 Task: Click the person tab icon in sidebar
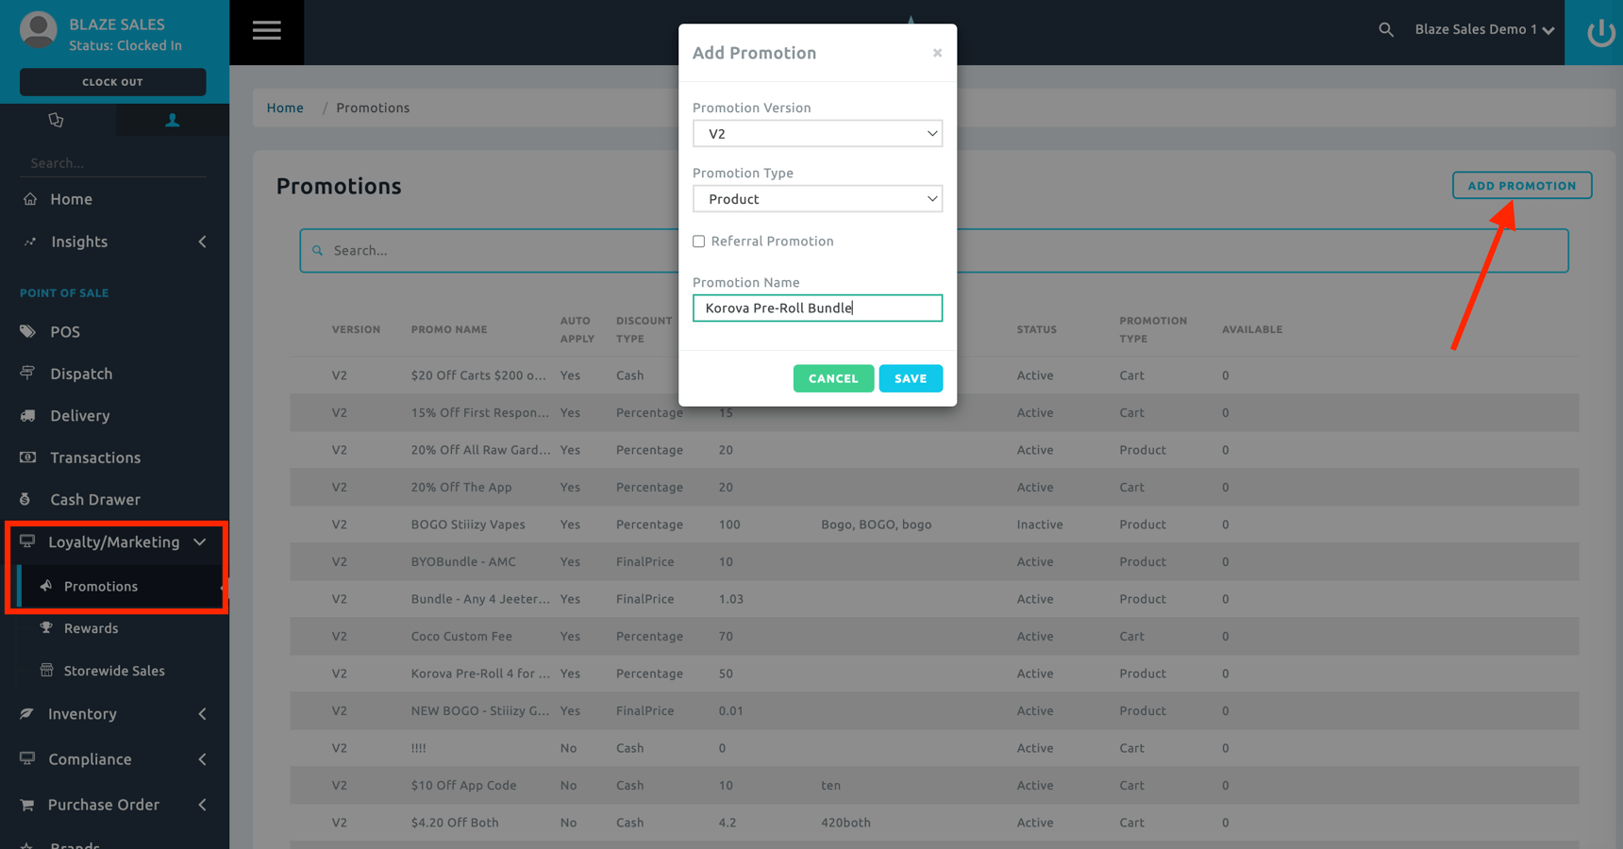(x=171, y=120)
